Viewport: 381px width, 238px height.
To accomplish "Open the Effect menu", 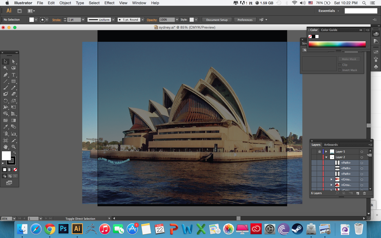I will [x=109, y=3].
